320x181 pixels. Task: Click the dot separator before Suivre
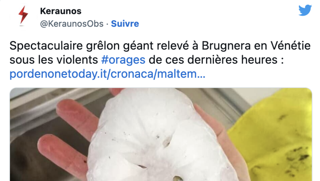point(107,24)
